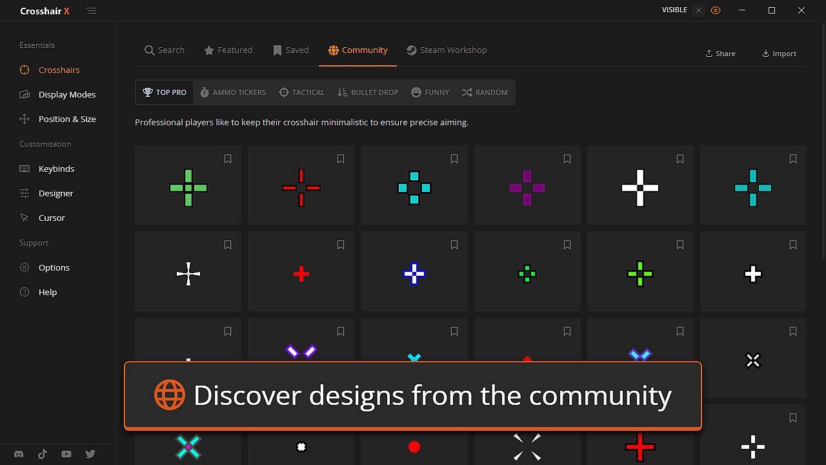This screenshot has height=465, width=826.
Task: Click the Share button
Action: [x=720, y=54]
